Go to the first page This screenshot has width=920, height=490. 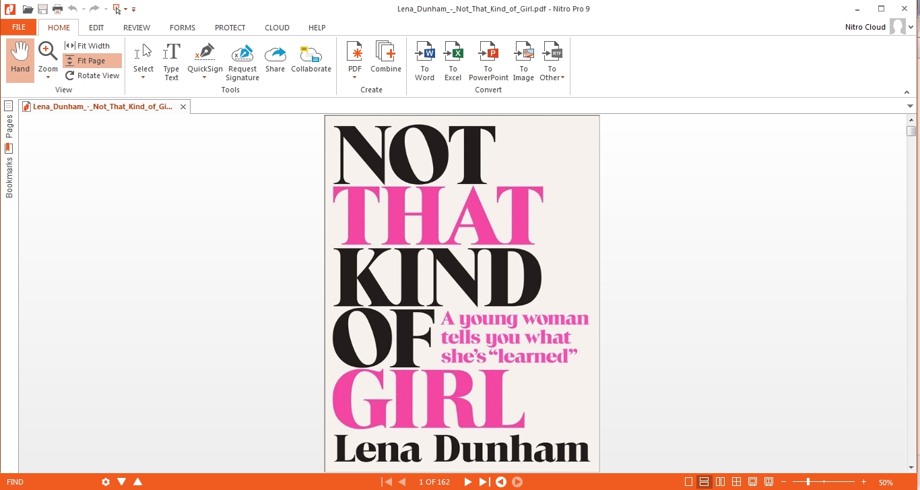(x=387, y=482)
